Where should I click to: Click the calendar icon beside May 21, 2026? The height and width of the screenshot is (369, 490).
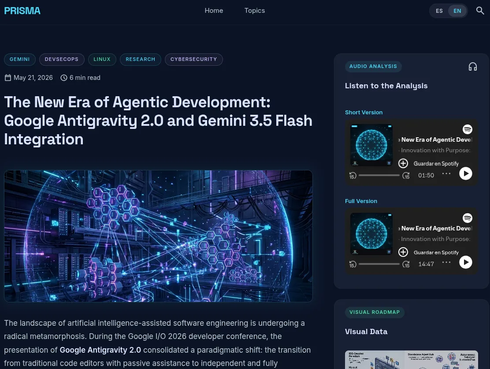coord(8,78)
